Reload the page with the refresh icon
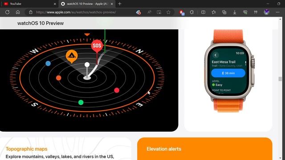Image resolution: width=285 pixels, height=160 pixels. 7,12
